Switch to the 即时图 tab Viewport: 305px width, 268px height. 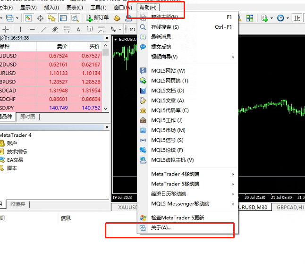pos(28,117)
